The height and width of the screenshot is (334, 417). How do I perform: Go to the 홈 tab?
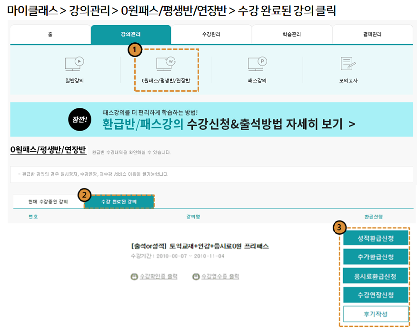50,35
